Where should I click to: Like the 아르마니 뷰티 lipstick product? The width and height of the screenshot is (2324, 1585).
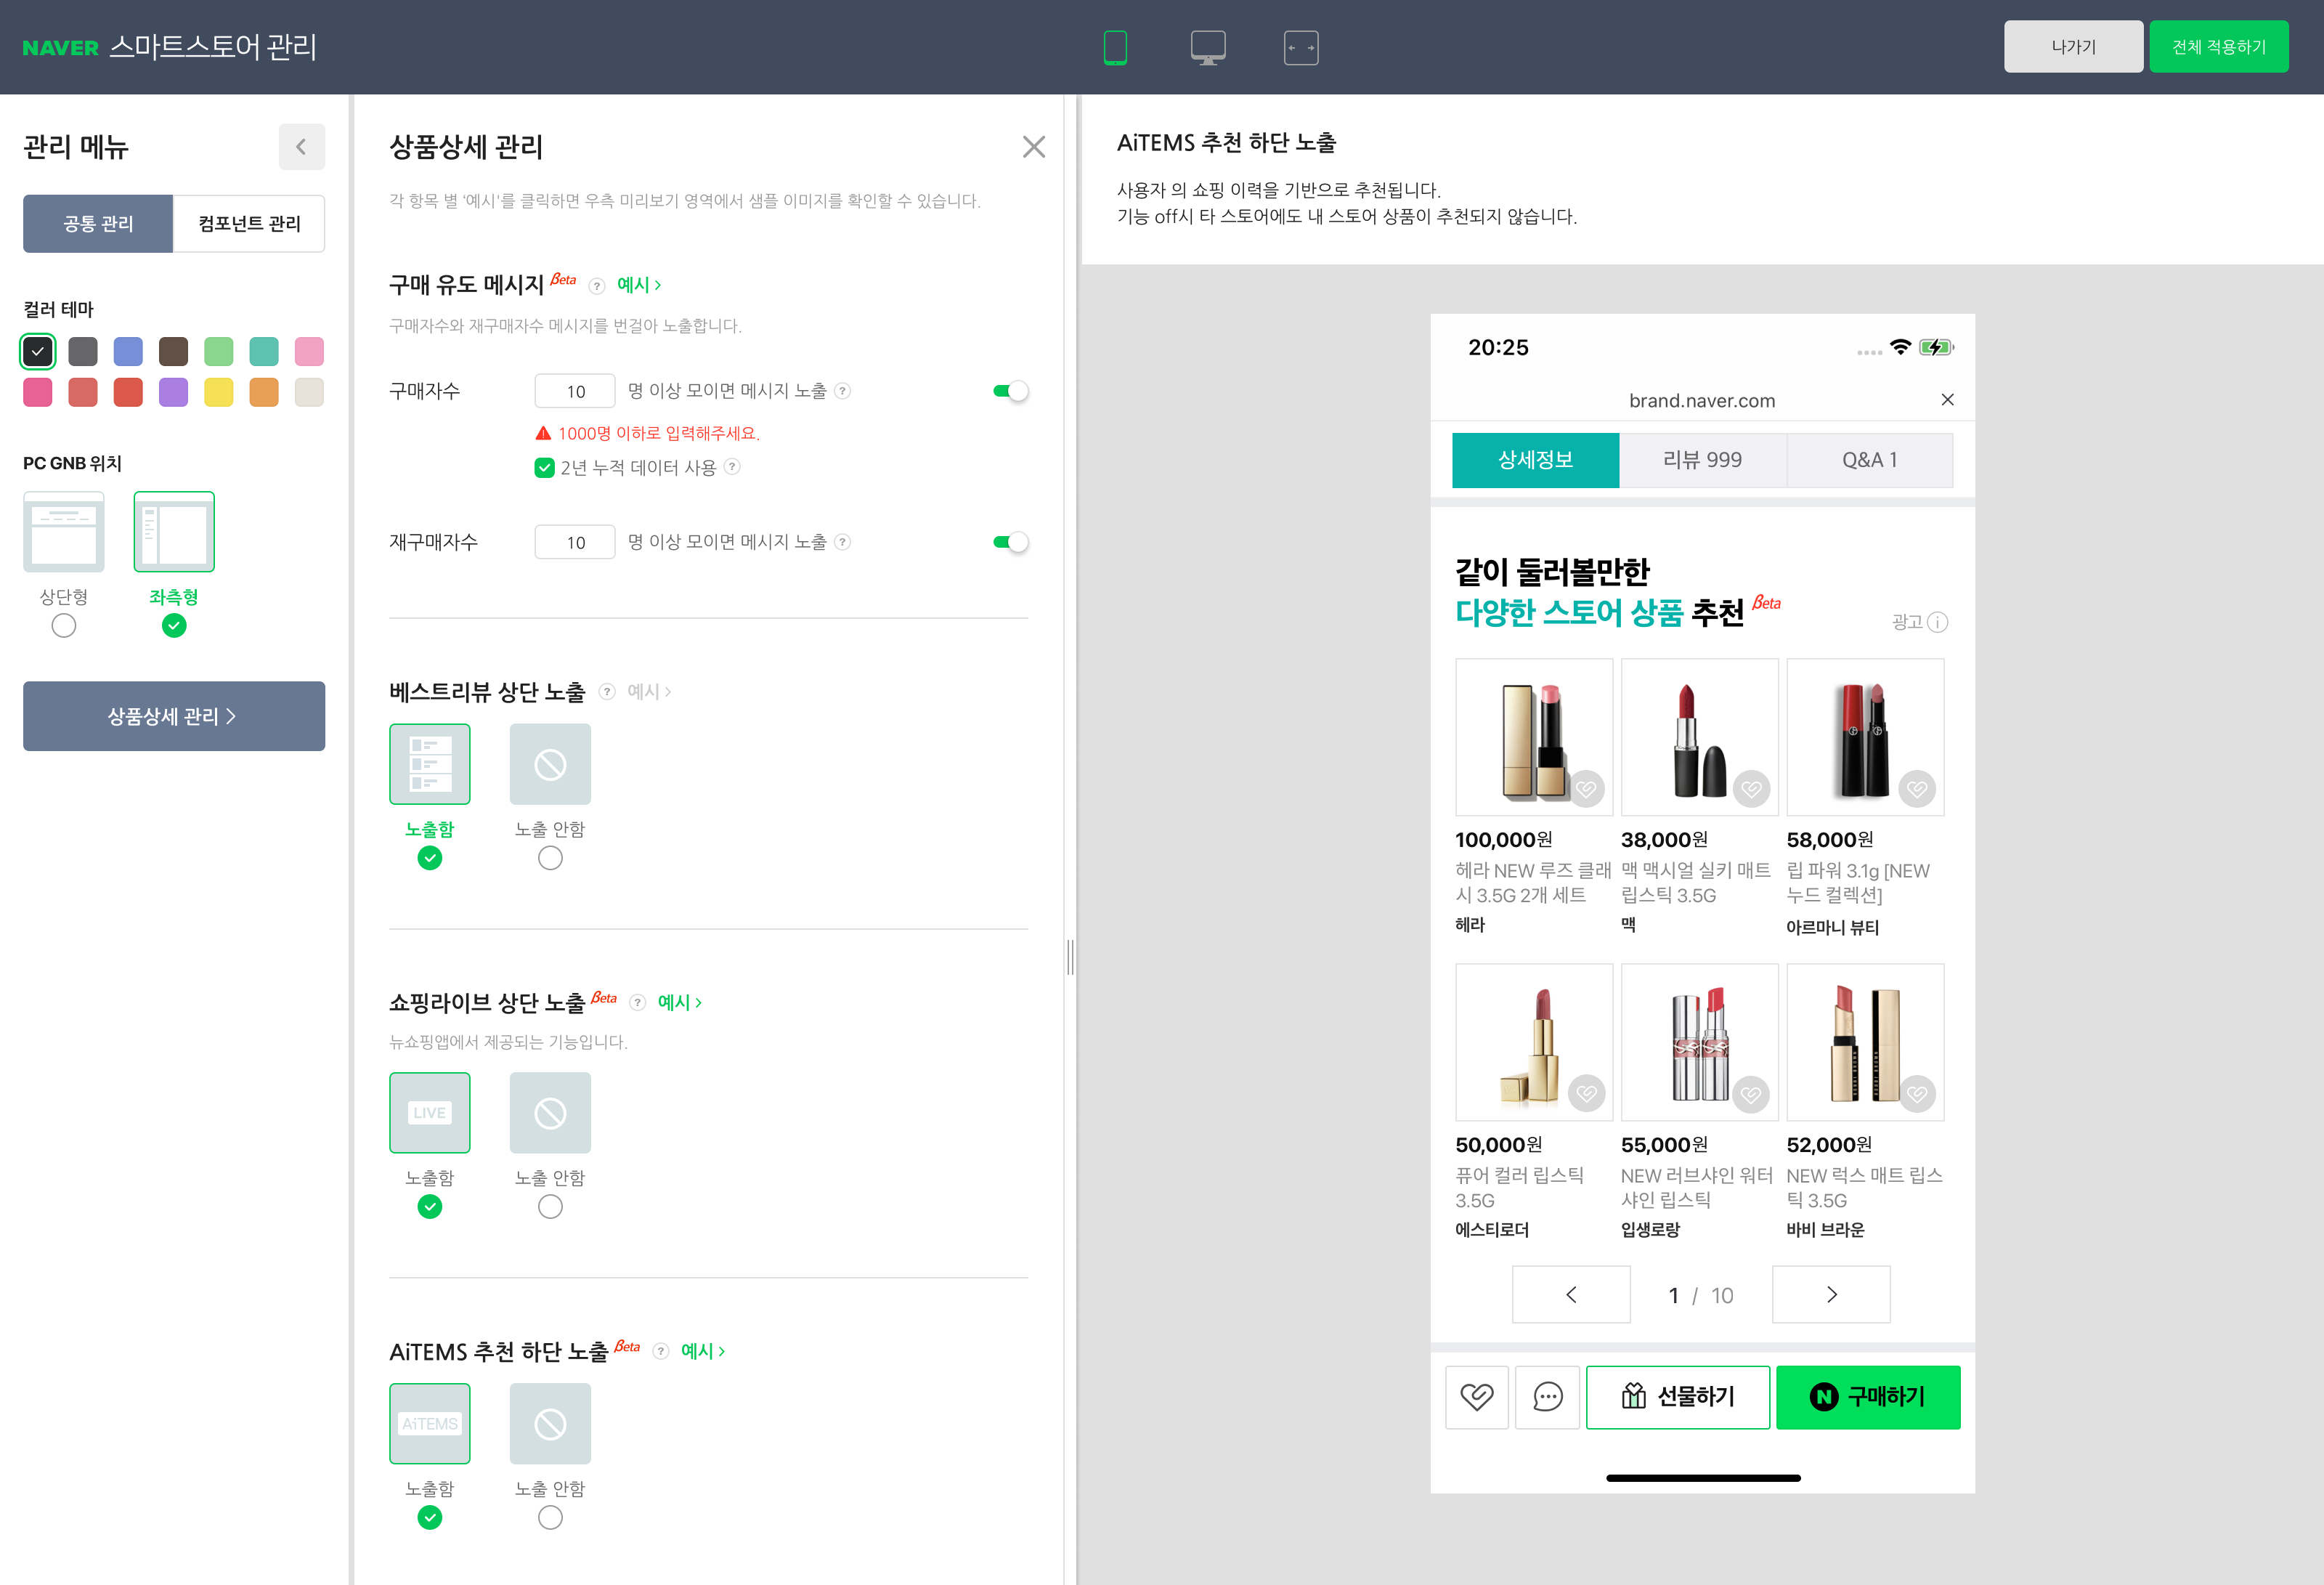[1917, 789]
